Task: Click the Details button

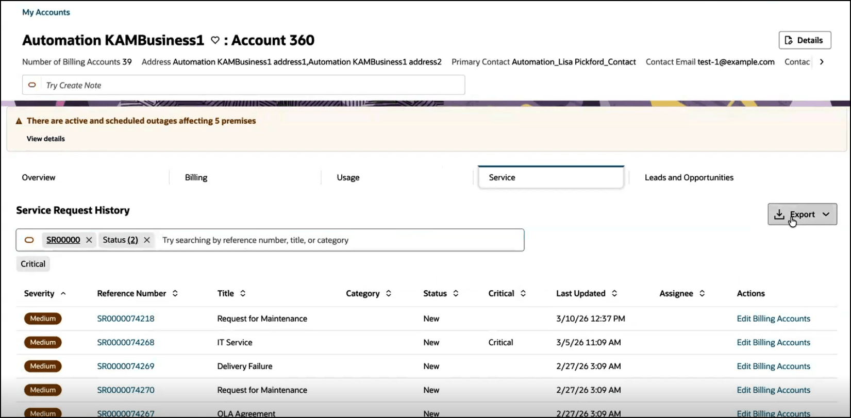Action: pyautogui.click(x=805, y=40)
